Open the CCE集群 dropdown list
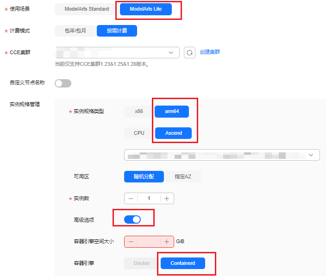326x276 pixels. pos(117,52)
